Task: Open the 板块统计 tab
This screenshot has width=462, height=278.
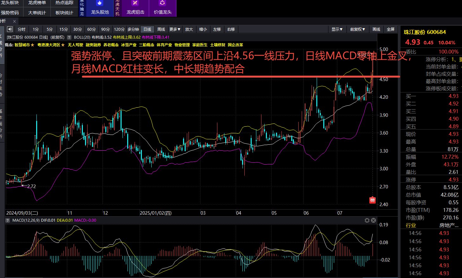Action: coord(64,13)
